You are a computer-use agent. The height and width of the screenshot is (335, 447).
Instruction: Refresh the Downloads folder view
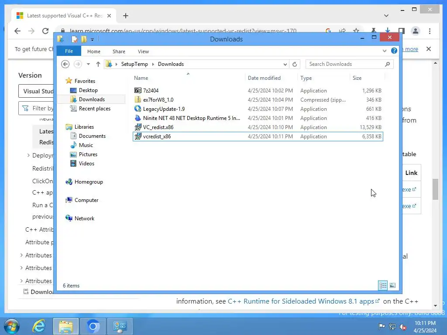[x=295, y=64]
